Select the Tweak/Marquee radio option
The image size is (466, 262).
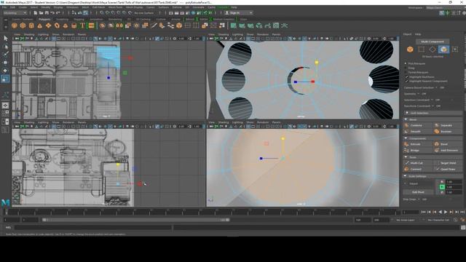[x=406, y=72]
